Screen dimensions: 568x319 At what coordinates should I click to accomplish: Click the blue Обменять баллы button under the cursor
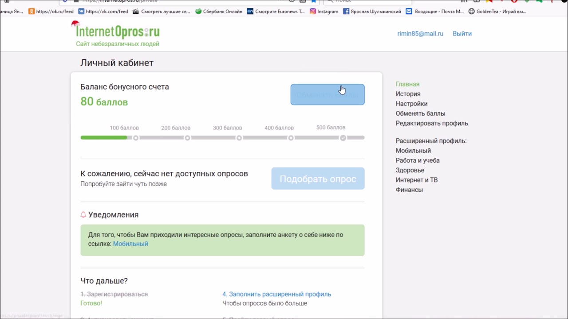(327, 94)
